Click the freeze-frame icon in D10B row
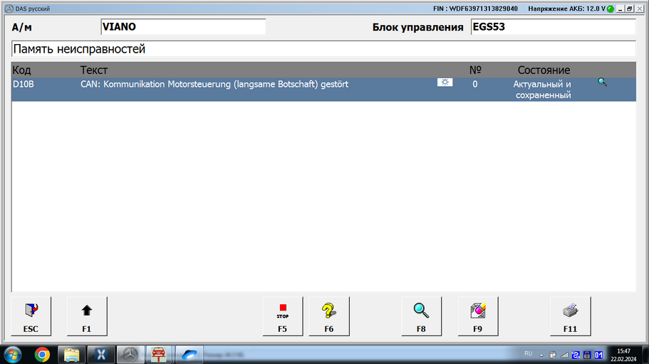The height and width of the screenshot is (364, 649). click(x=445, y=82)
